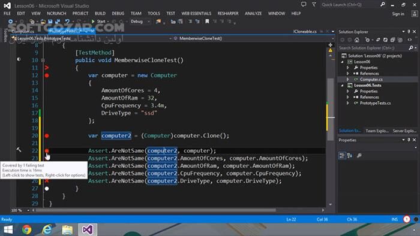The height and width of the screenshot is (236, 420).
Task: Click the Categorized icon in Properties panel
Action: pyautogui.click(x=342, y=156)
